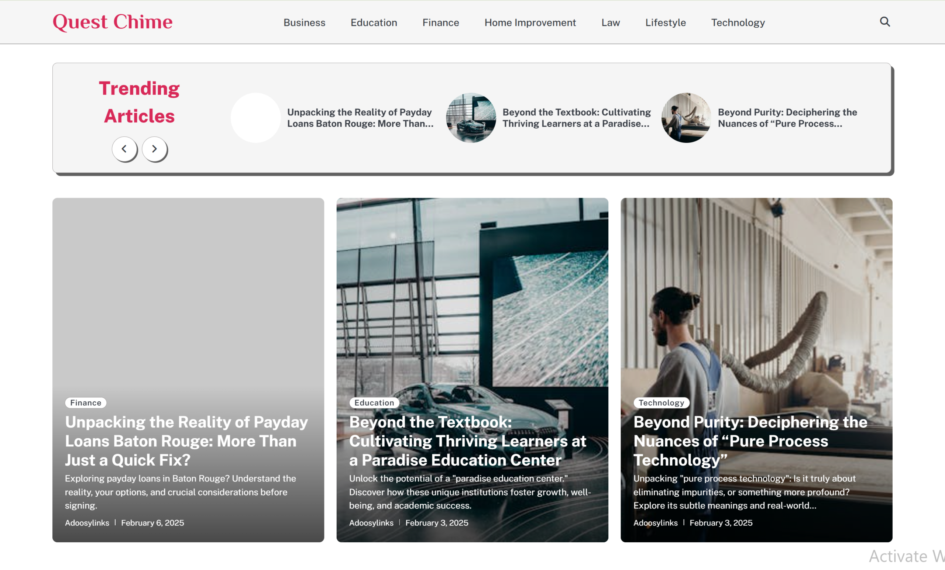
Task: Open Beyond the Textbook card headline
Action: (467, 441)
